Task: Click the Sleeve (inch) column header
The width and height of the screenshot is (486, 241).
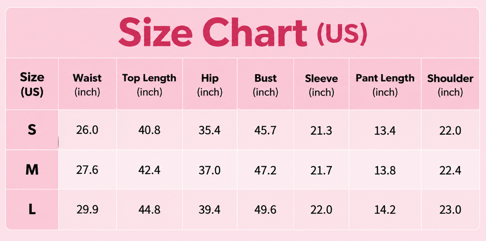Action: point(321,85)
